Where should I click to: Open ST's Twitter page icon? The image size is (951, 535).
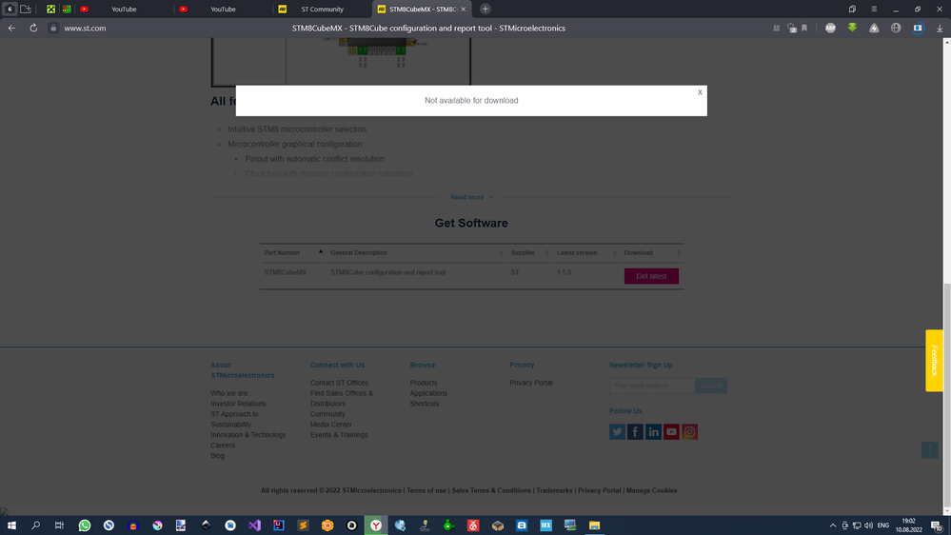[x=618, y=432]
